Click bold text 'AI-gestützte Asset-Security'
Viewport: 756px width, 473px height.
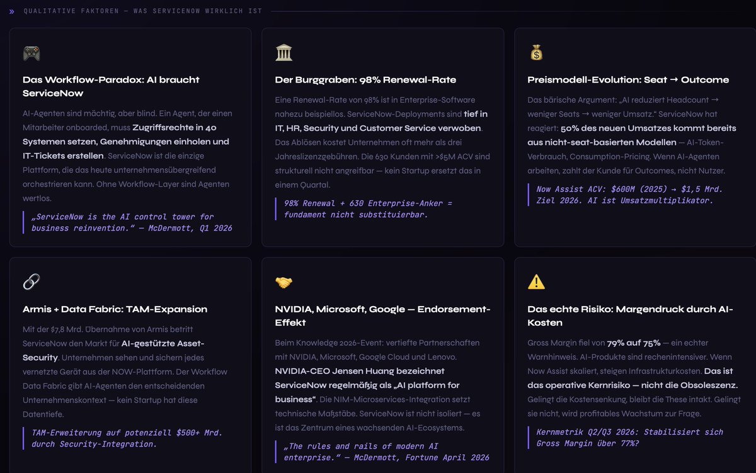tap(113, 350)
